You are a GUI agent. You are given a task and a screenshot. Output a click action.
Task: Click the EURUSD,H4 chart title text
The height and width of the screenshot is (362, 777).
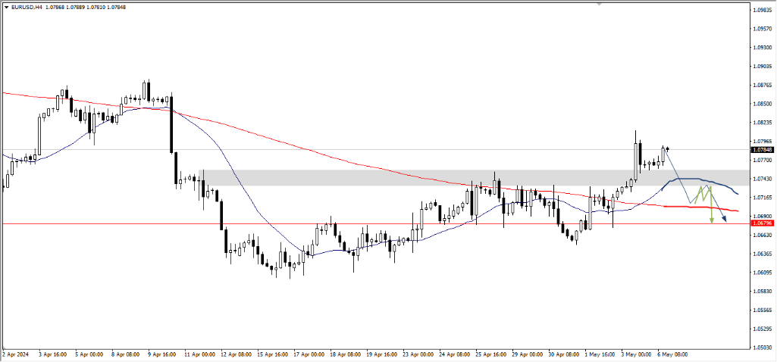[27, 7]
